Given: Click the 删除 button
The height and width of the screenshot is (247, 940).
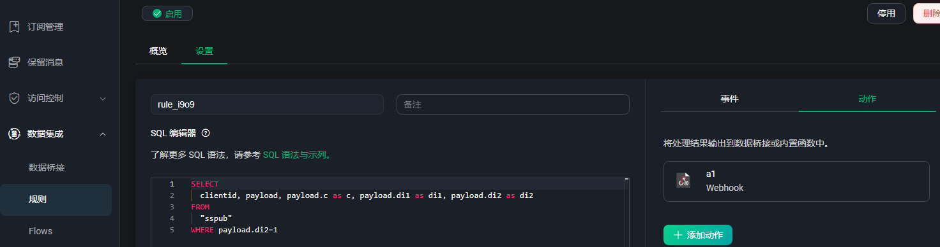Looking at the screenshot, I should (927, 13).
